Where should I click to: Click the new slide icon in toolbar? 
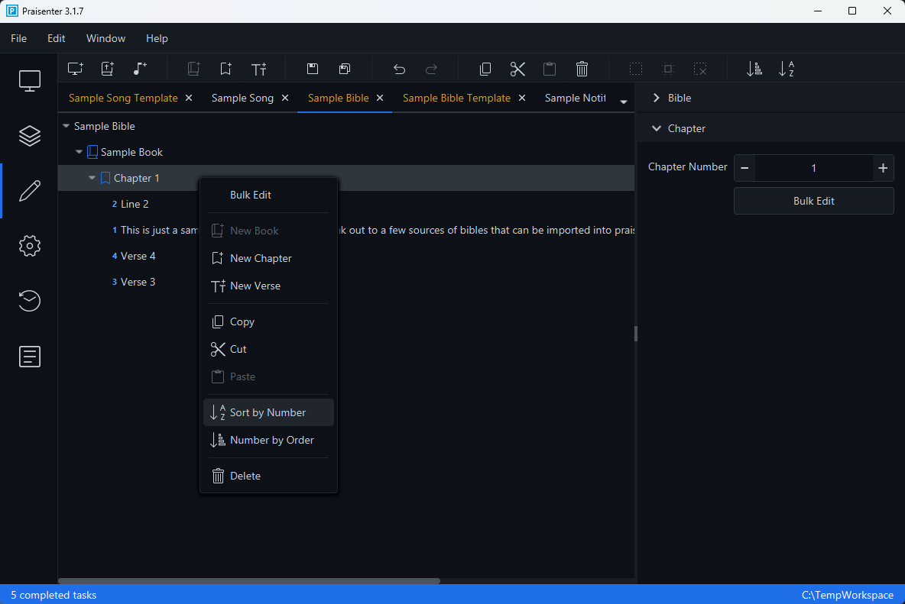point(75,69)
